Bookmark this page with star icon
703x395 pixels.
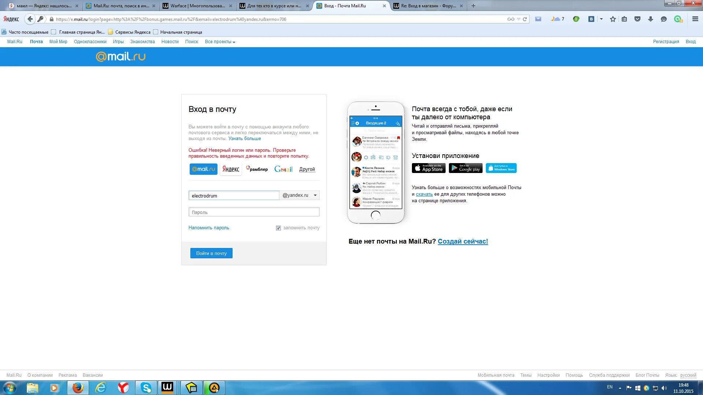(x=613, y=19)
